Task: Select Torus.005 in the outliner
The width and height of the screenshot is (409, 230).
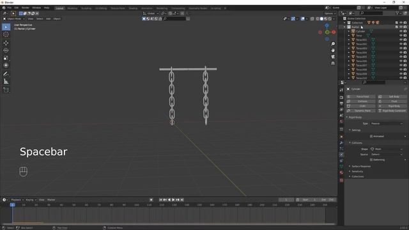Action: click(361, 57)
